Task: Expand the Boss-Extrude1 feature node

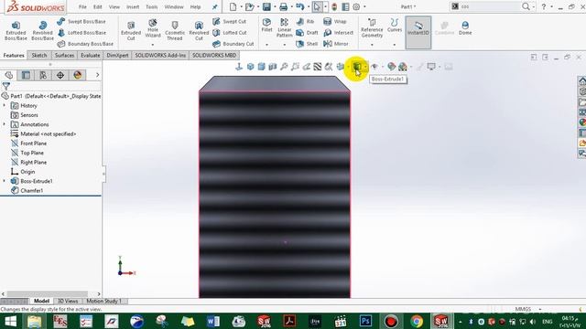Action: 5,181
